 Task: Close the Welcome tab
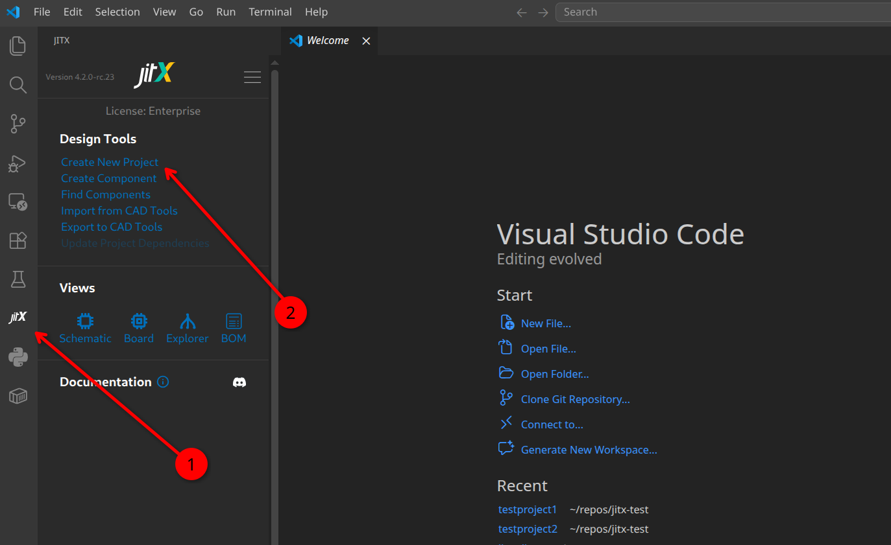pyautogui.click(x=366, y=41)
